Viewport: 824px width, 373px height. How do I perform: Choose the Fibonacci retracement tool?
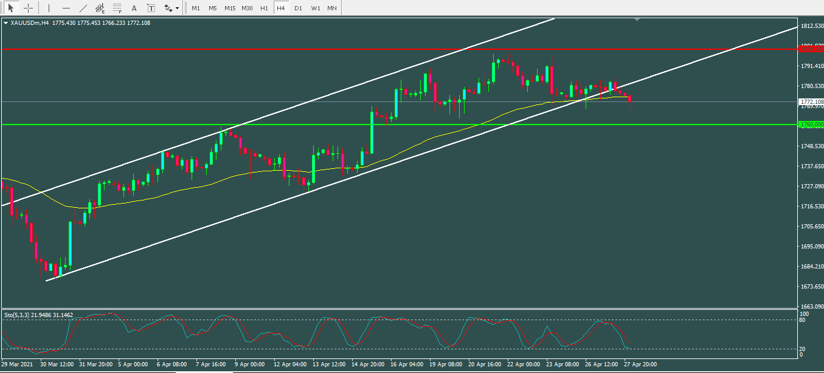[117, 9]
